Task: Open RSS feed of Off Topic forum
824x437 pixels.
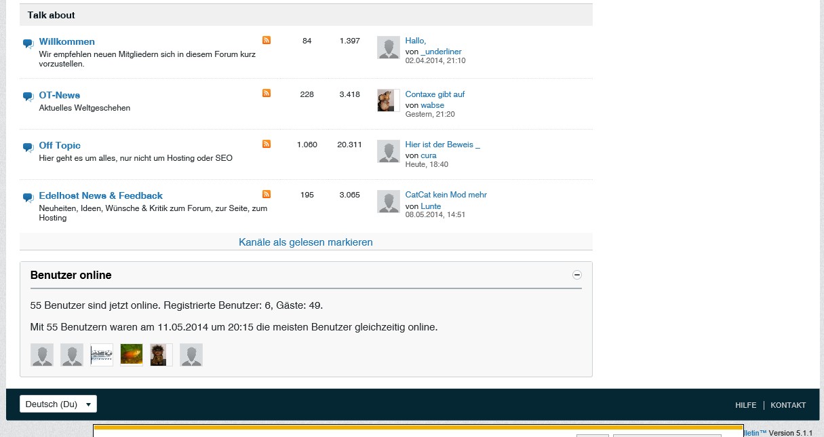Action: pyautogui.click(x=267, y=144)
